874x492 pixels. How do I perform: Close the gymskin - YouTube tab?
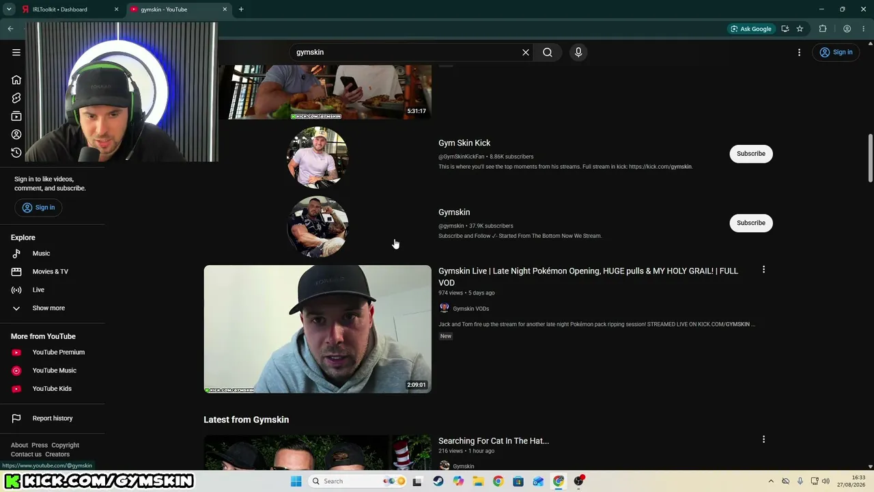[x=225, y=10]
